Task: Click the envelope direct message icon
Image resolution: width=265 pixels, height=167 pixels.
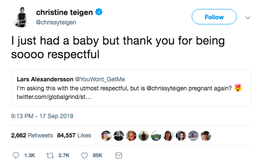Action: (x=119, y=155)
